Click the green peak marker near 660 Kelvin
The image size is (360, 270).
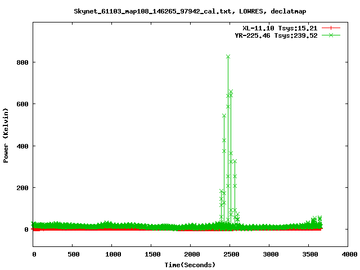pyautogui.click(x=231, y=92)
